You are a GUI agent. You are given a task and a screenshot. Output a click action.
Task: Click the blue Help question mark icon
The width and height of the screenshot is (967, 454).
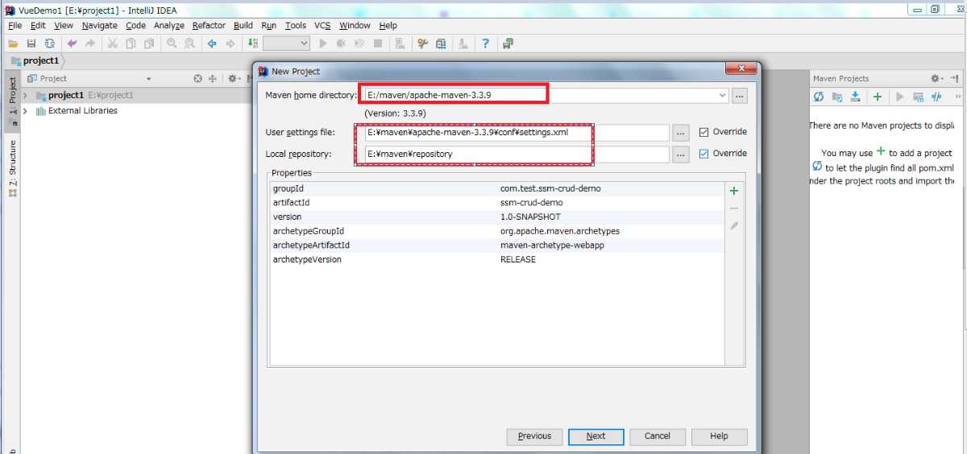tap(485, 43)
